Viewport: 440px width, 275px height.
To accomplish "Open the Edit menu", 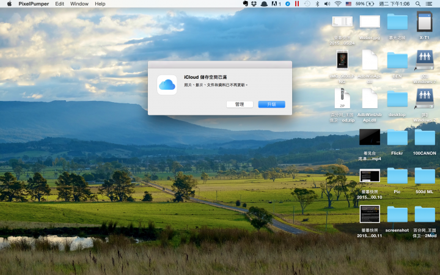I will pyautogui.click(x=59, y=4).
